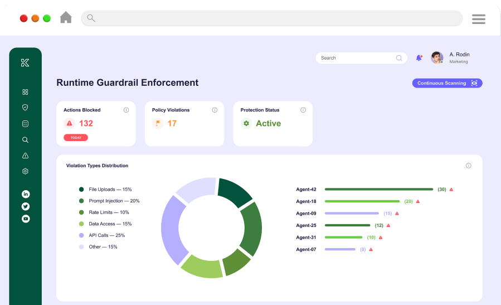The image size is (501, 305).
Task: Click into the dashboard Search field
Action: point(357,58)
